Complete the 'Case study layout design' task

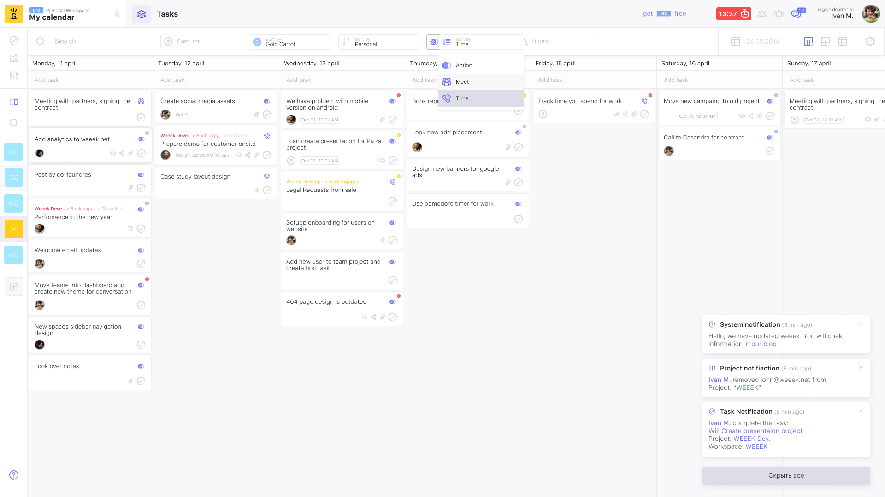click(x=267, y=190)
